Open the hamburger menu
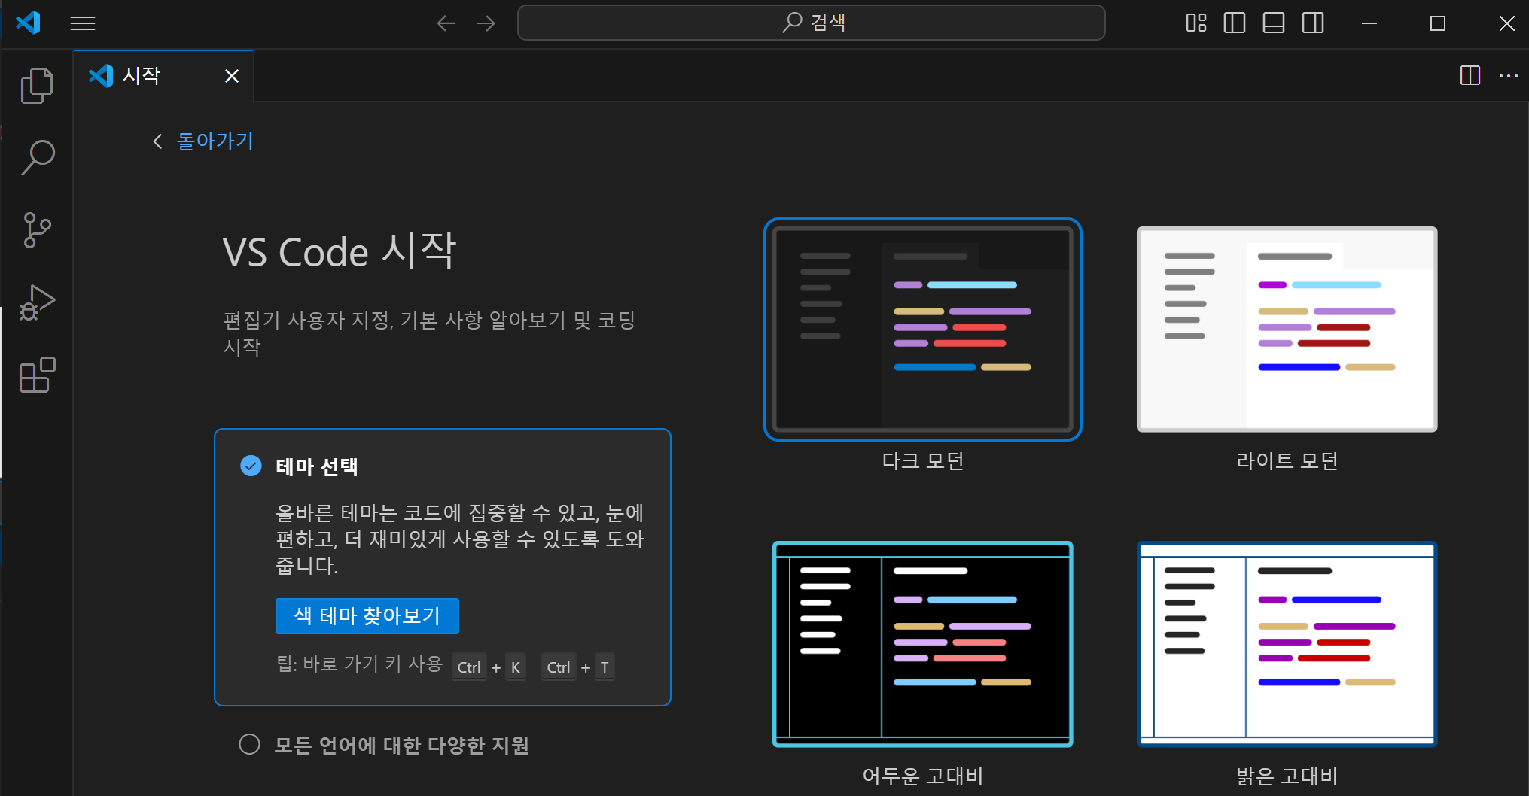 pyautogui.click(x=83, y=23)
